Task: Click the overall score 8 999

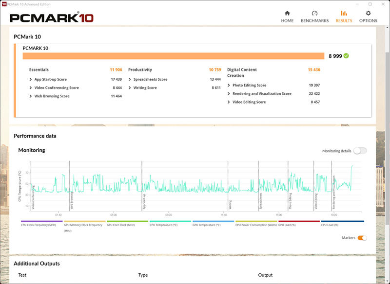Action: [335, 56]
